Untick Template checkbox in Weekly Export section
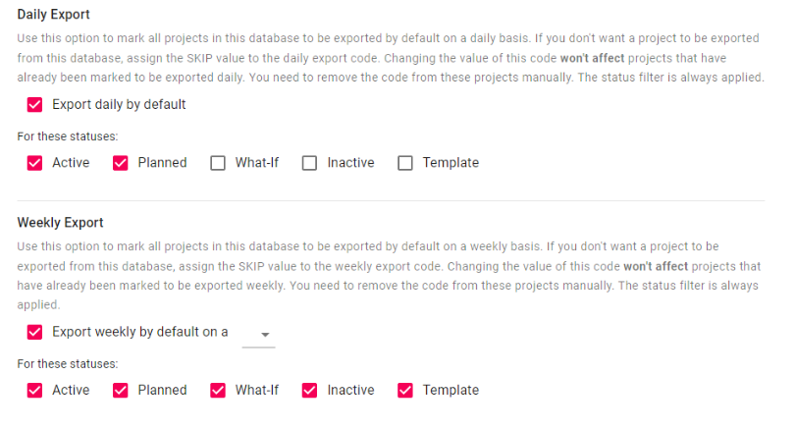 (405, 390)
